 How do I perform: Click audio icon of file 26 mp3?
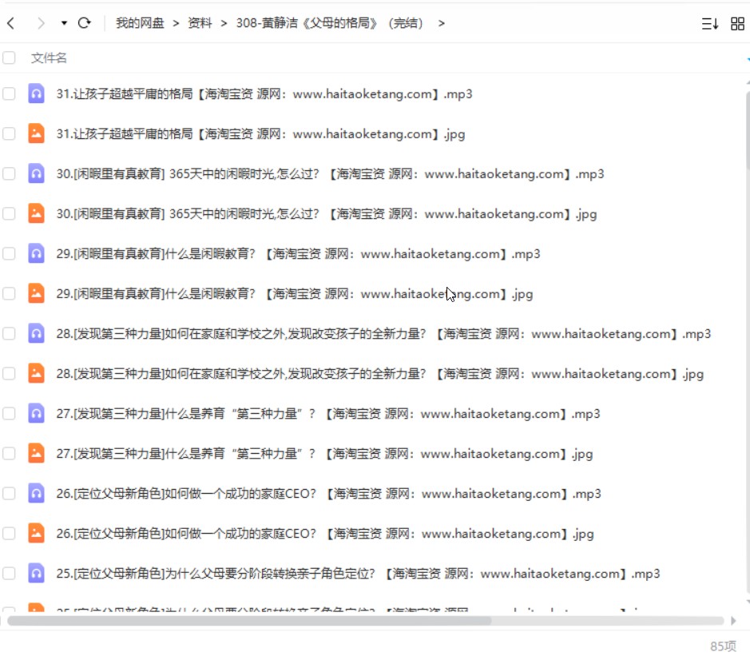37,493
